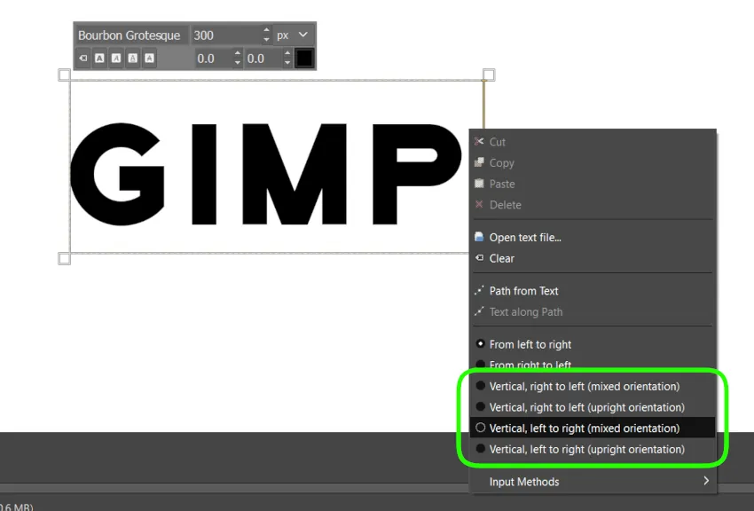Viewport: 754px width, 511px height.
Task: Toggle strikethrough in the on-canvas text toolbar
Action: coord(150,59)
